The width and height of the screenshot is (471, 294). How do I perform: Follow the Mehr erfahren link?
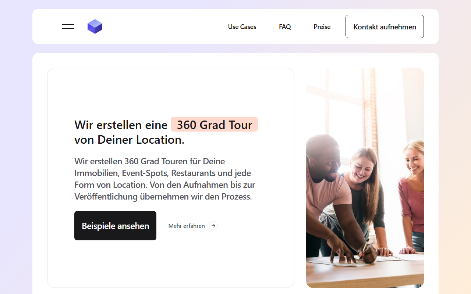pyautogui.click(x=187, y=226)
